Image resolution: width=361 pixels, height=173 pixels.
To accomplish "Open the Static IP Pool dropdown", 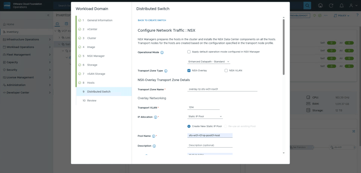I will tap(205, 117).
